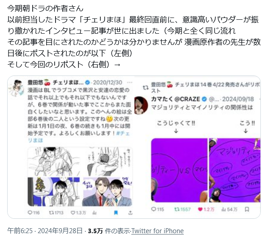Toggle the red heart showing 1.2万
The image size is (268, 239).
pos(200,209)
